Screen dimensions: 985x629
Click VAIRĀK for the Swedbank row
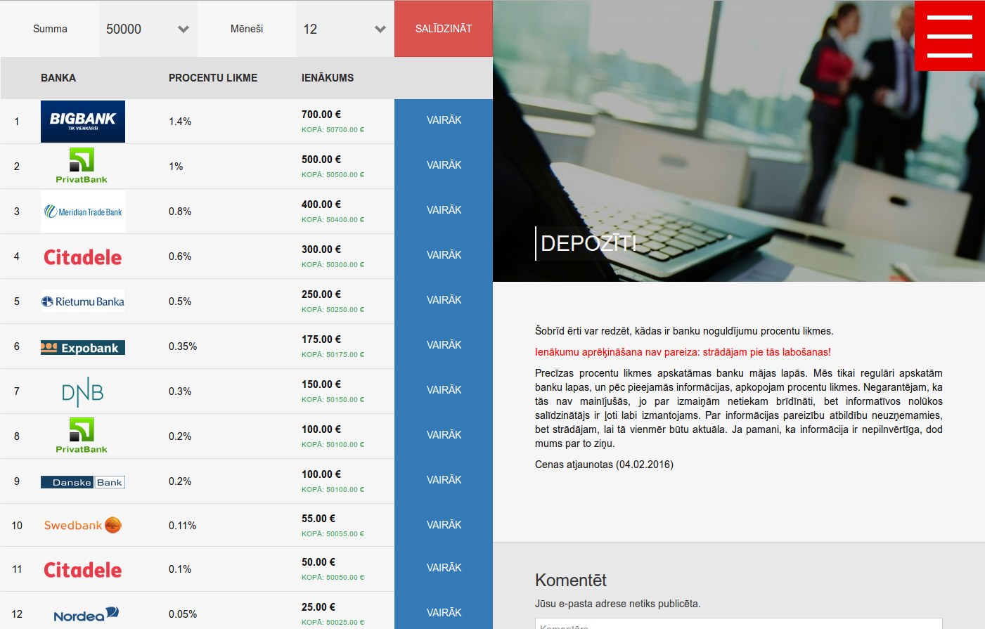coord(444,525)
